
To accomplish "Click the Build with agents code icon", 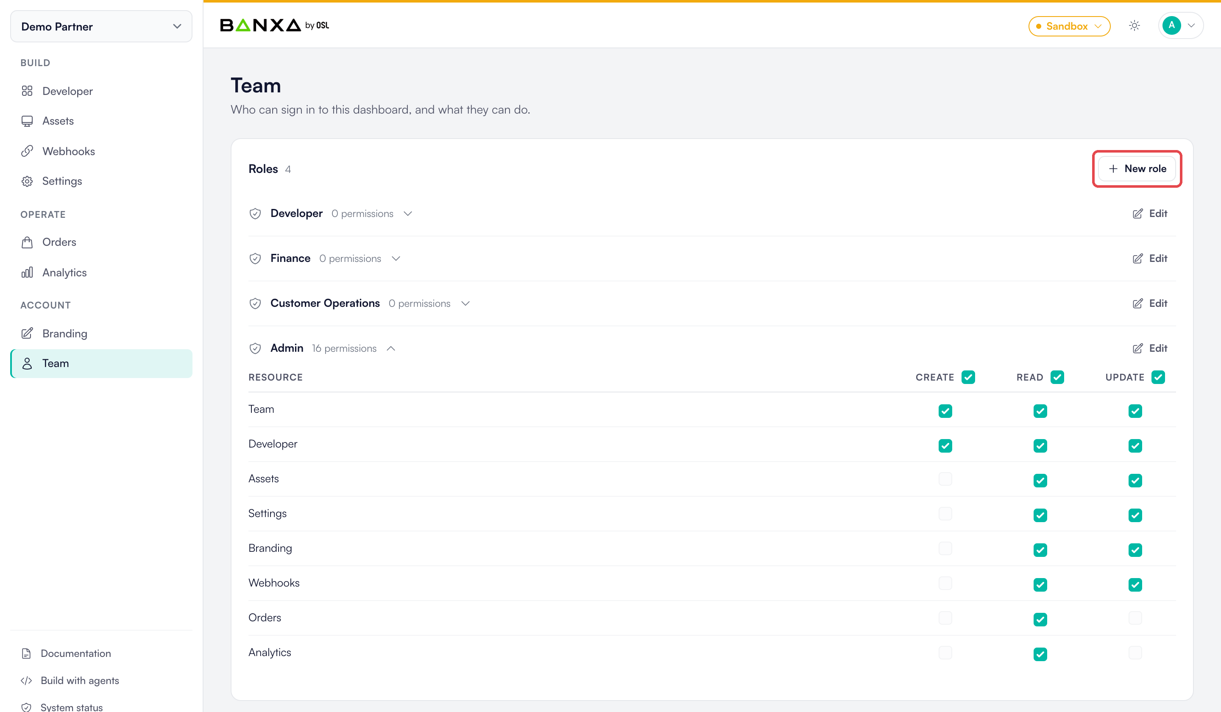I will pyautogui.click(x=27, y=681).
